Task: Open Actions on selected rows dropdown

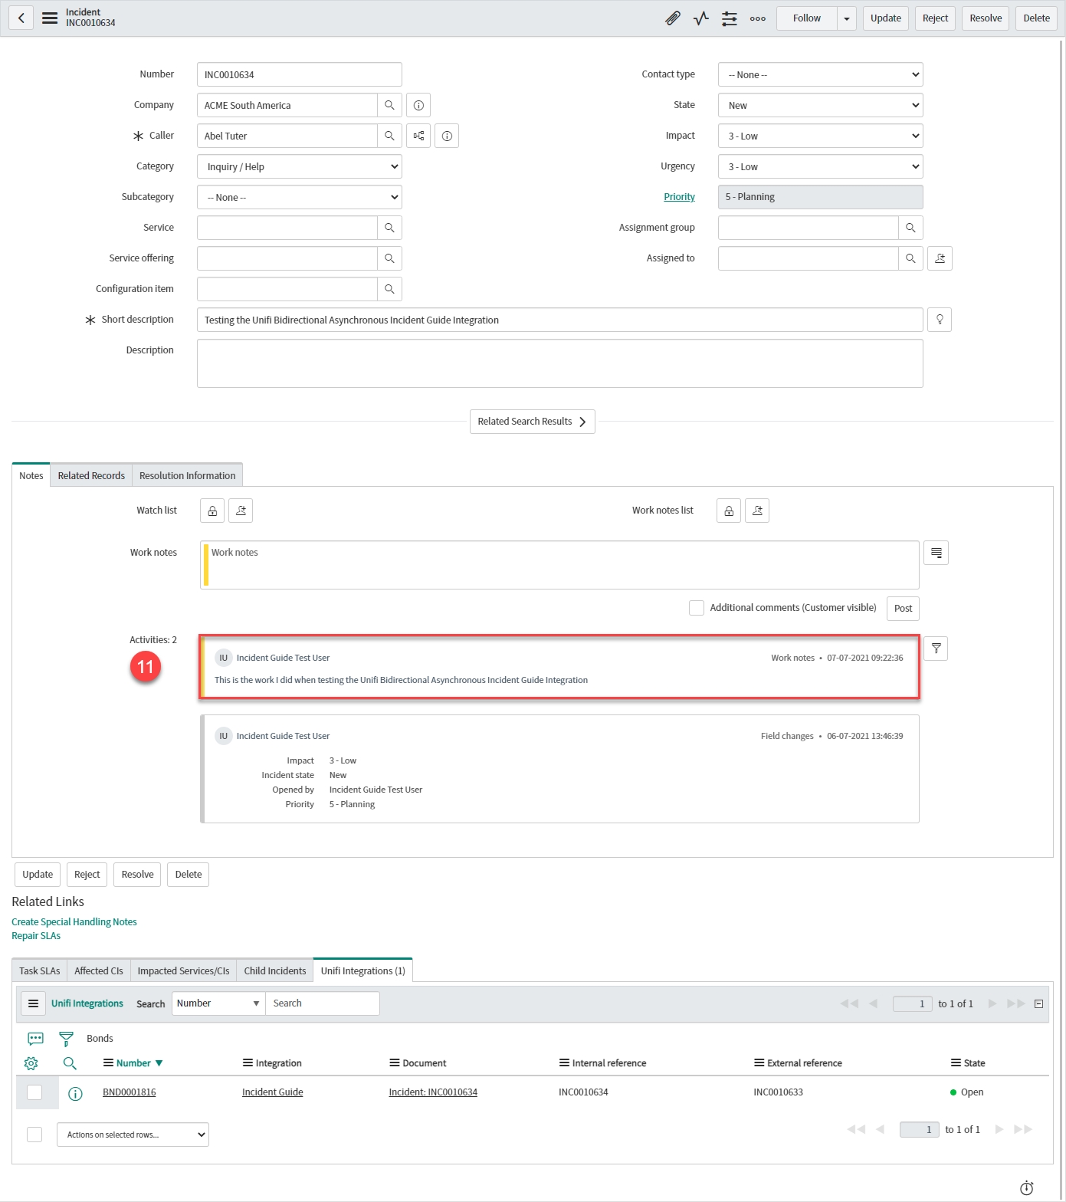Action: point(133,1135)
